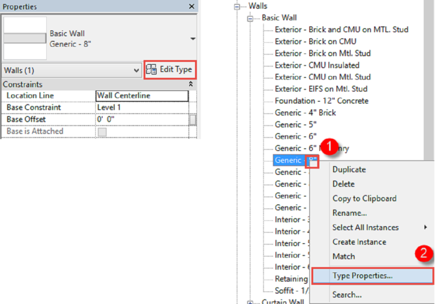Open the wall type selector dropdown arrow
Viewport: 435px width, 304px height.
(x=193, y=39)
